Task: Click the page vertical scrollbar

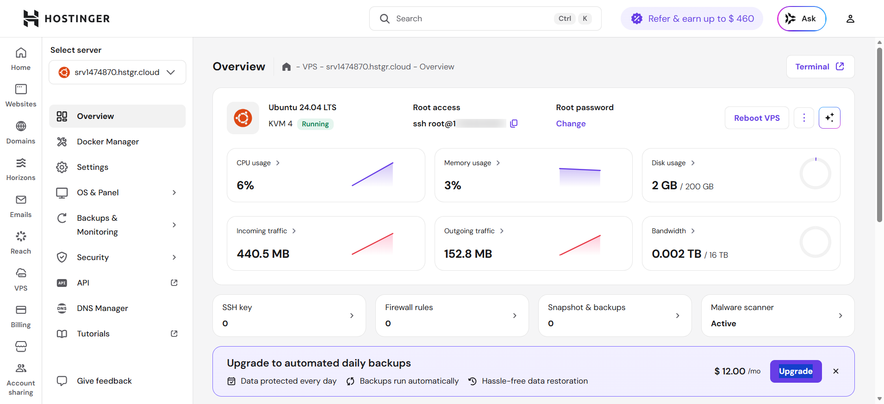Action: pyautogui.click(x=879, y=134)
